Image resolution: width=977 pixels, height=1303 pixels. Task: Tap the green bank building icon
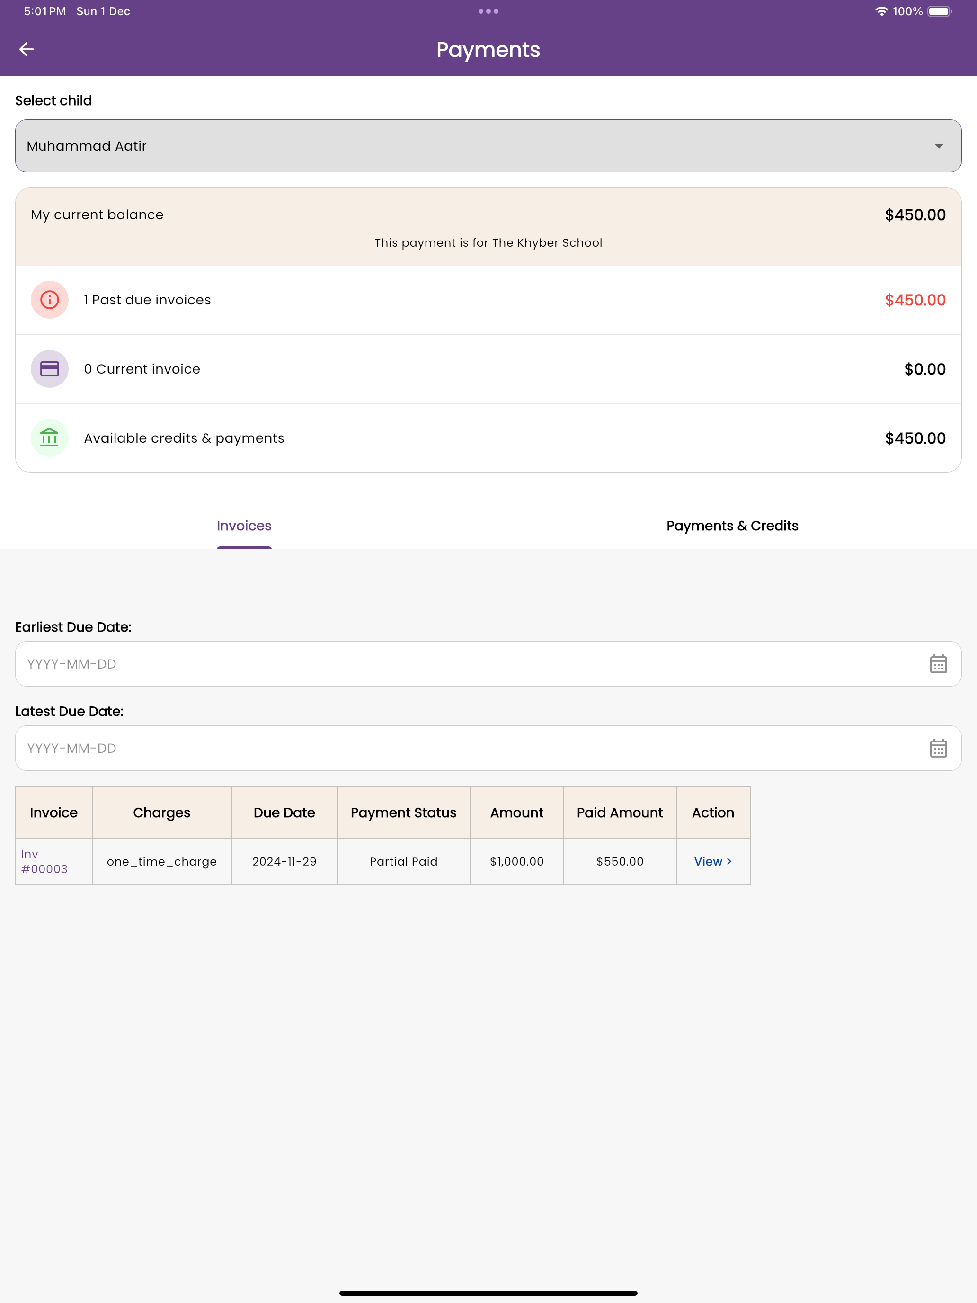50,437
